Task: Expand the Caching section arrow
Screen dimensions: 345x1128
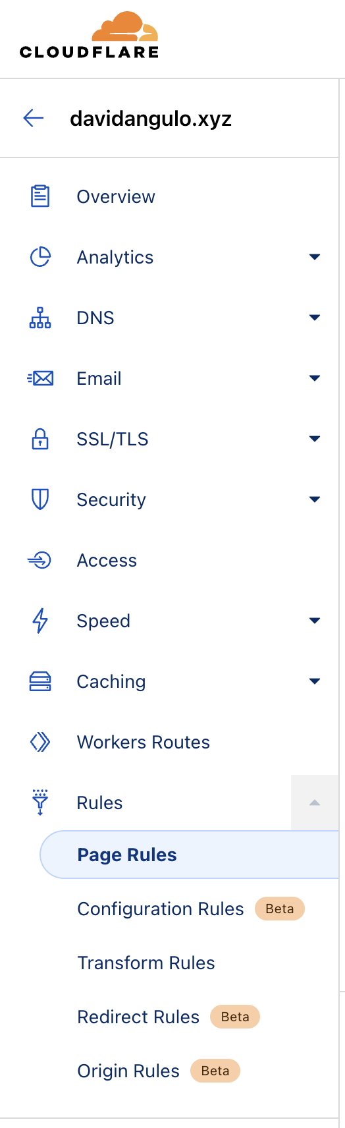Action: 315,681
